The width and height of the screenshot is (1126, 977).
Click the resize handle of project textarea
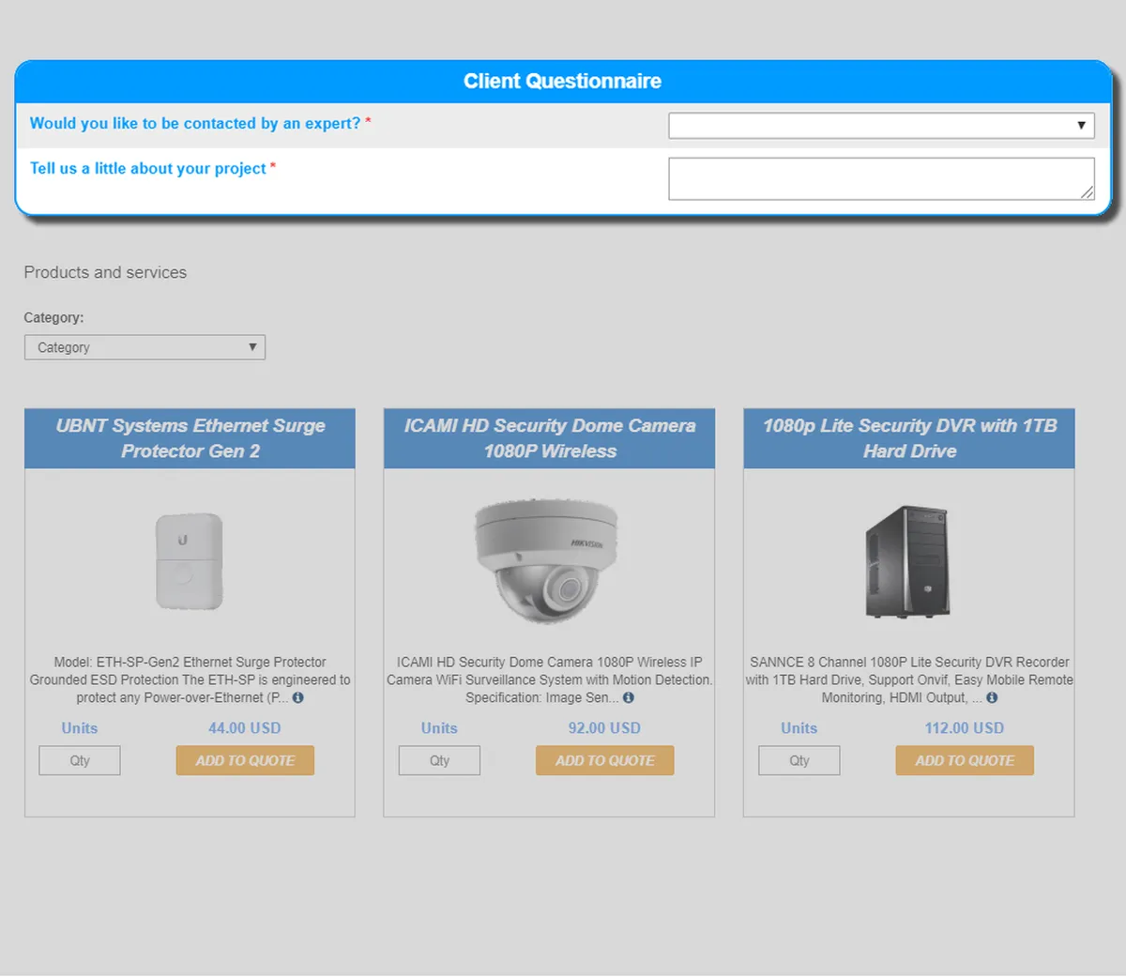[1087, 192]
